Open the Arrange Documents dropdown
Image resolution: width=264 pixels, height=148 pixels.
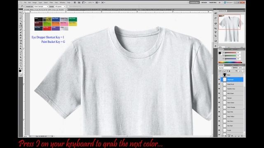coord(97,2)
